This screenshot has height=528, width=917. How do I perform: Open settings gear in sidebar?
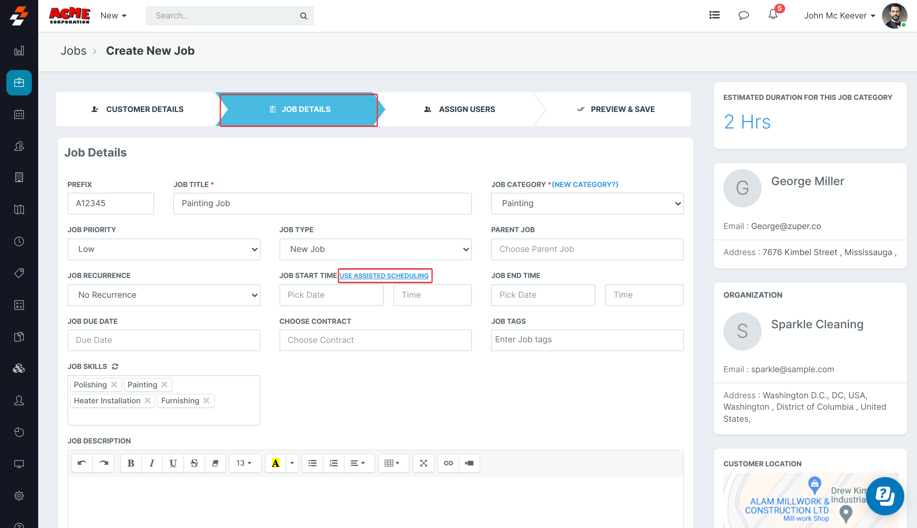tap(19, 496)
